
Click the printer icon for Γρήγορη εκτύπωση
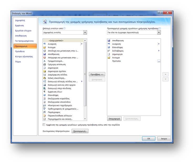[x=45, y=64]
